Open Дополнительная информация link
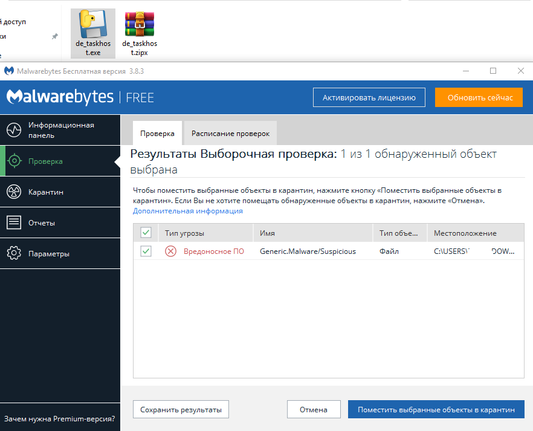This screenshot has height=431, width=533. (187, 211)
